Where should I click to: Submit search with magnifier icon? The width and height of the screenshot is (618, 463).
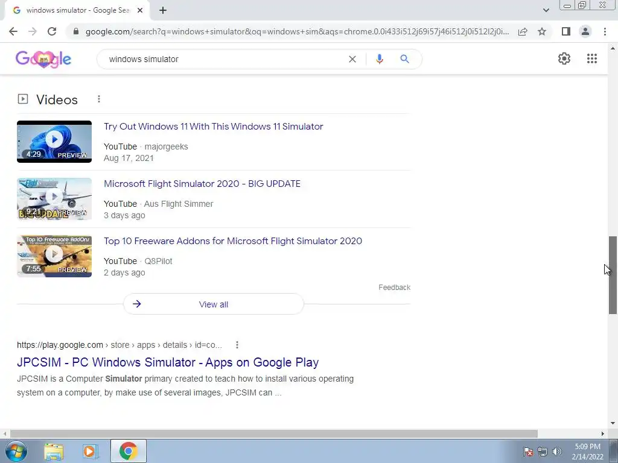tap(404, 59)
